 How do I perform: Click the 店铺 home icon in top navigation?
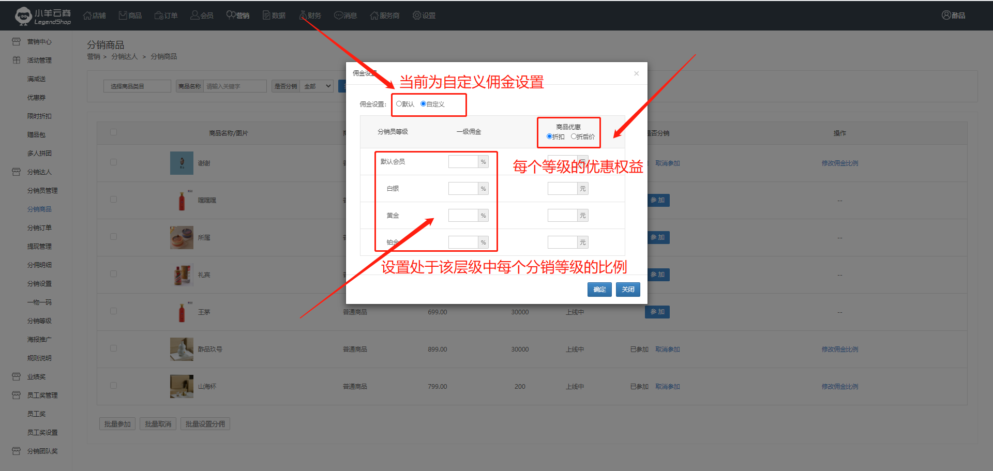(87, 16)
